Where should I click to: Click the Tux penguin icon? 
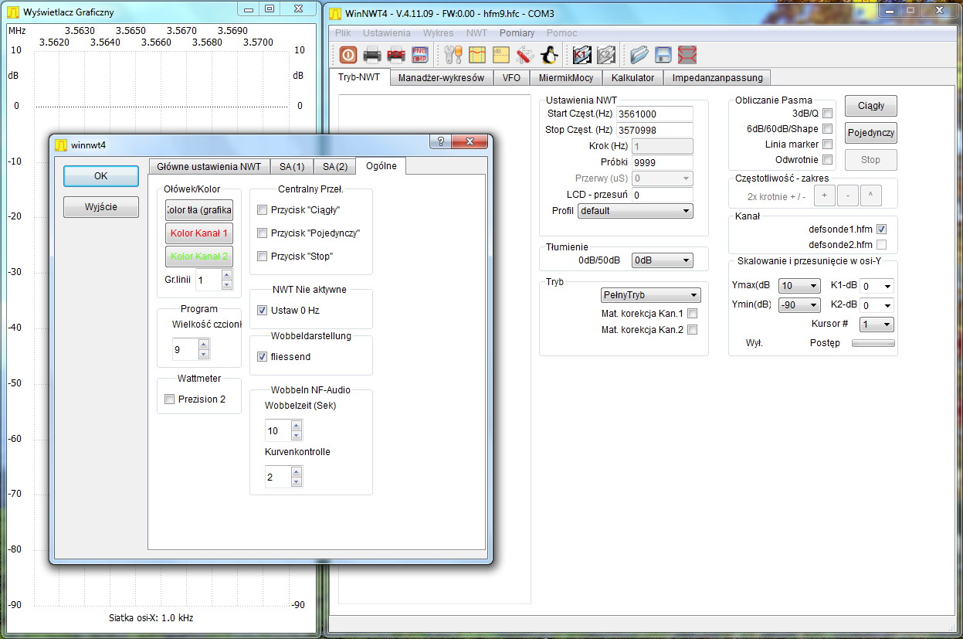click(x=549, y=55)
